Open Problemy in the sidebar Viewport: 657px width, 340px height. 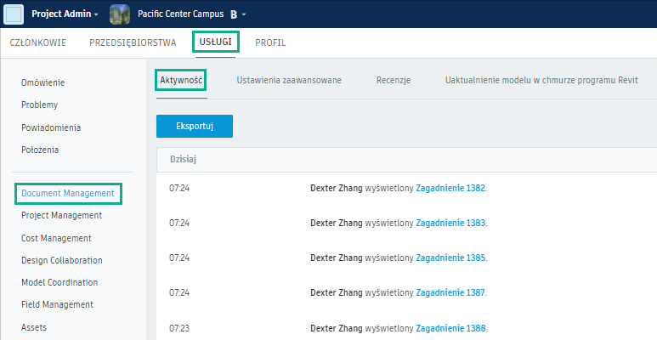pyautogui.click(x=39, y=105)
